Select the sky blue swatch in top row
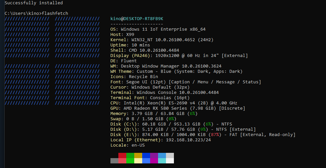 pyautogui.click(x=162, y=155)
